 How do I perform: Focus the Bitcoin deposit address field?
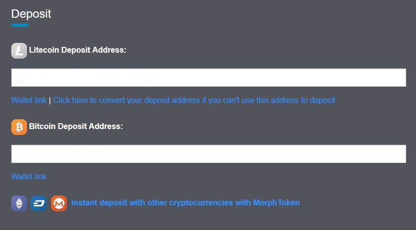[208, 154]
